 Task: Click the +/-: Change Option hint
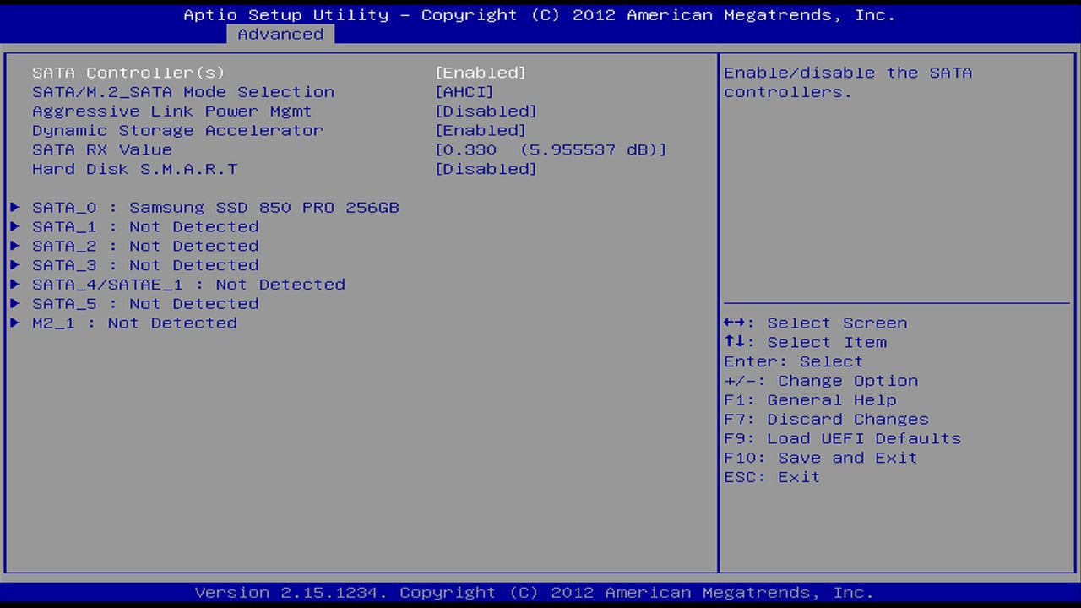(821, 381)
